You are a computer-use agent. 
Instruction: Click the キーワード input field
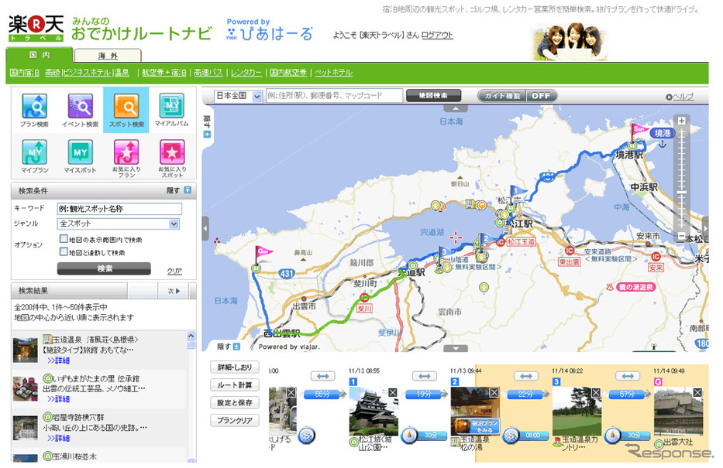tap(119, 209)
